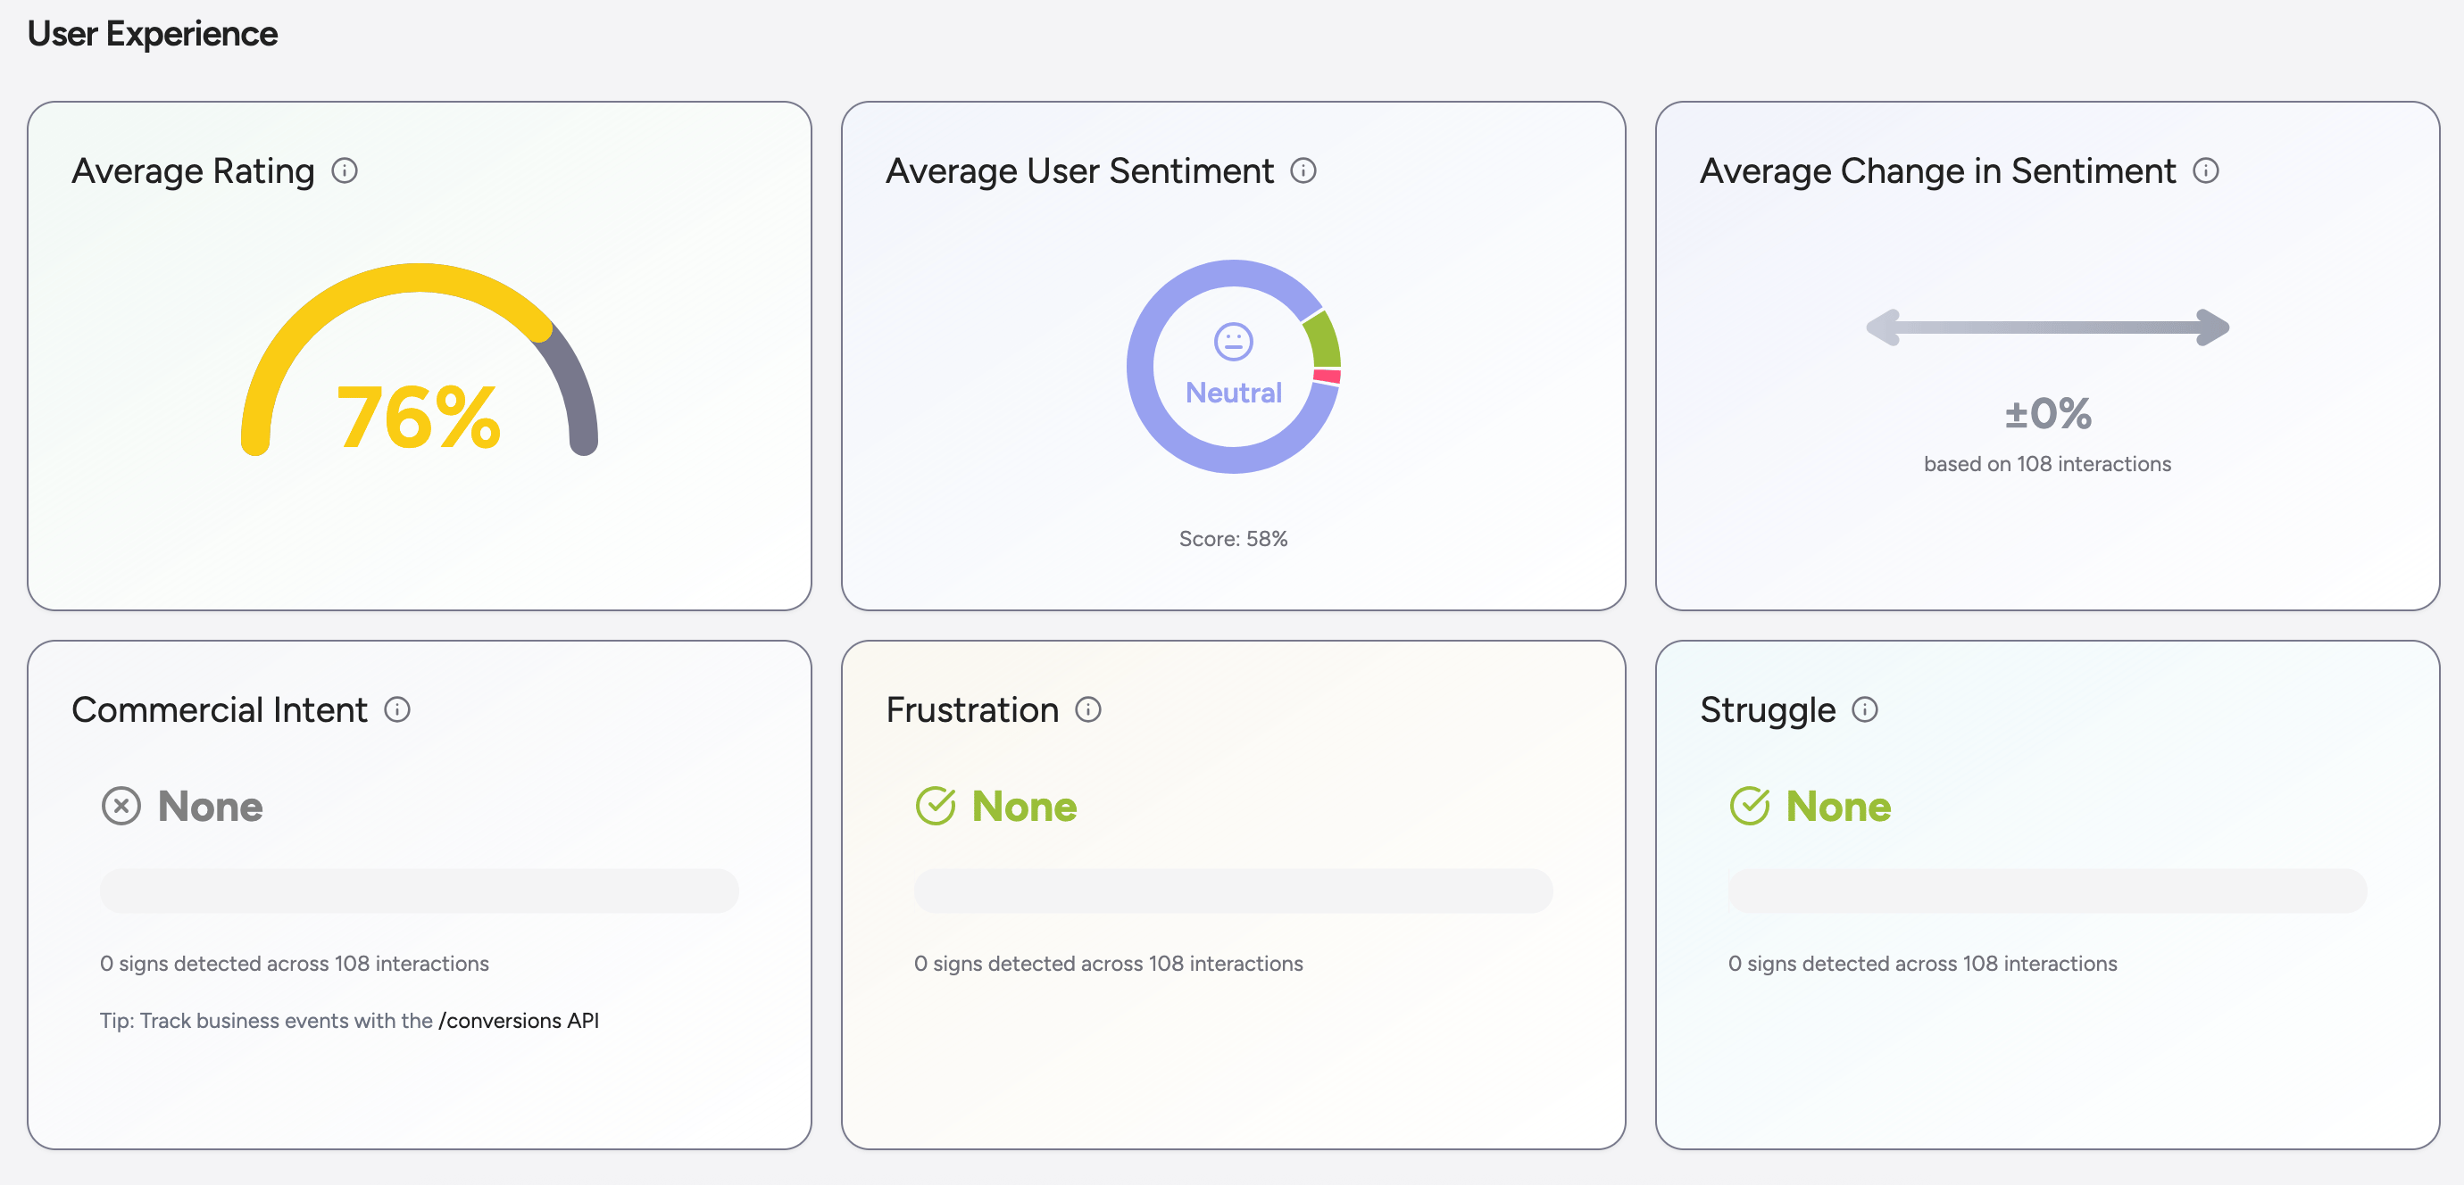
Task: Click the 'based on 108 interactions' text
Action: [x=2047, y=464]
